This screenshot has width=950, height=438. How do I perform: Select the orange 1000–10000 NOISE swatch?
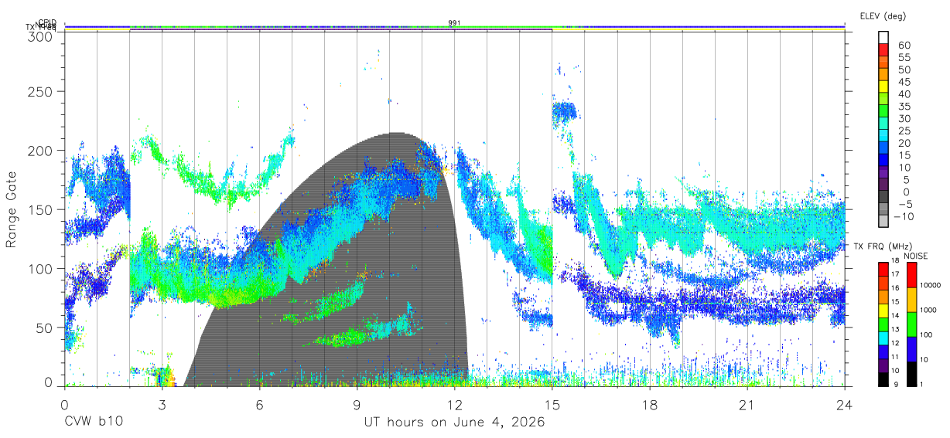911,300
